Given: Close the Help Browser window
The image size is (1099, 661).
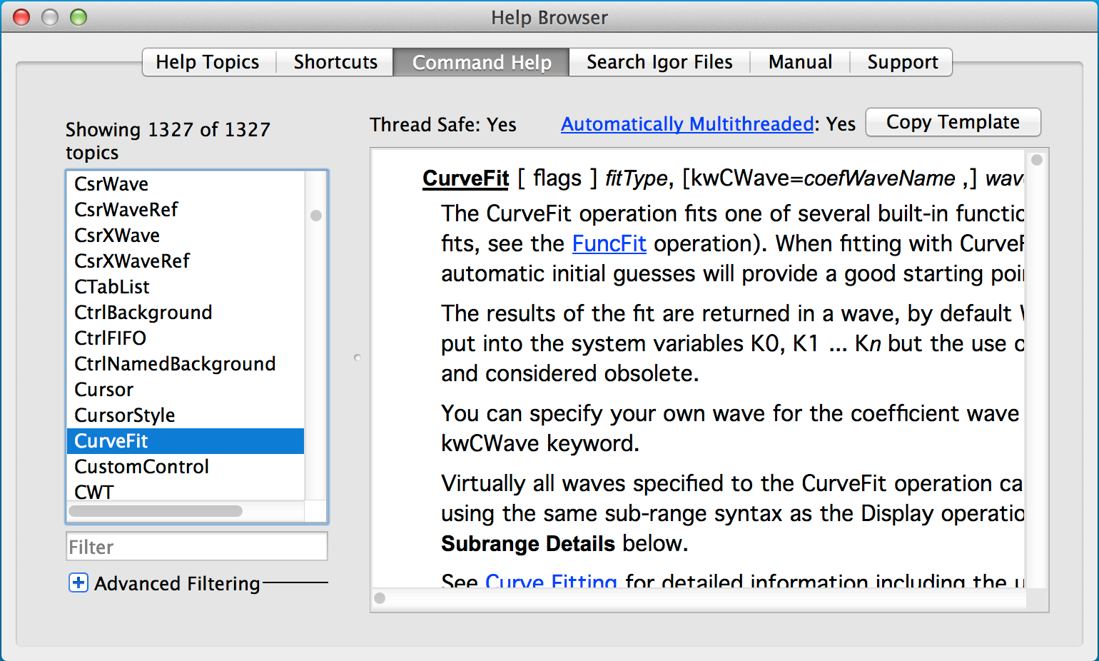Looking at the screenshot, I should [22, 17].
